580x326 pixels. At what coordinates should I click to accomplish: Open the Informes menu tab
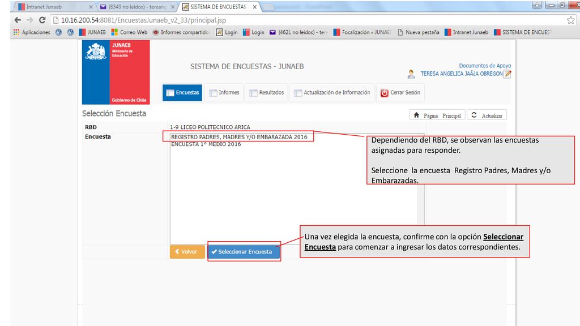coord(224,92)
